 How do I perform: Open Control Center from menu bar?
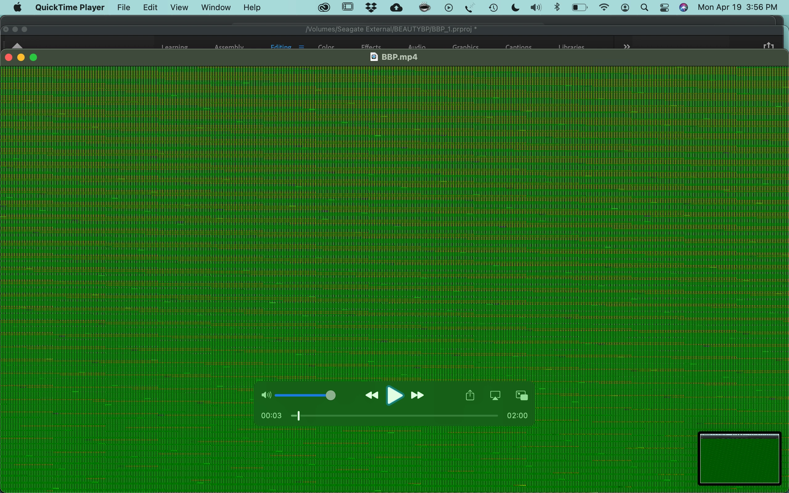(x=664, y=7)
